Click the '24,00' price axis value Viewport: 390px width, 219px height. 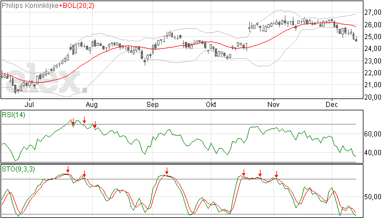pos(372,49)
